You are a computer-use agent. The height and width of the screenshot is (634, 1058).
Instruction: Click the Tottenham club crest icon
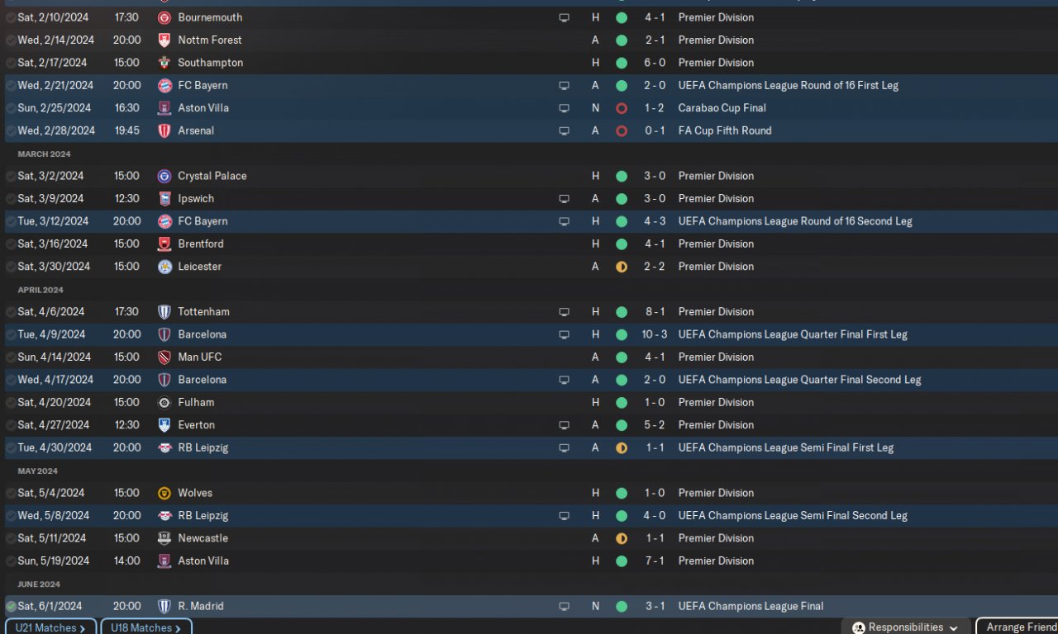pos(164,312)
